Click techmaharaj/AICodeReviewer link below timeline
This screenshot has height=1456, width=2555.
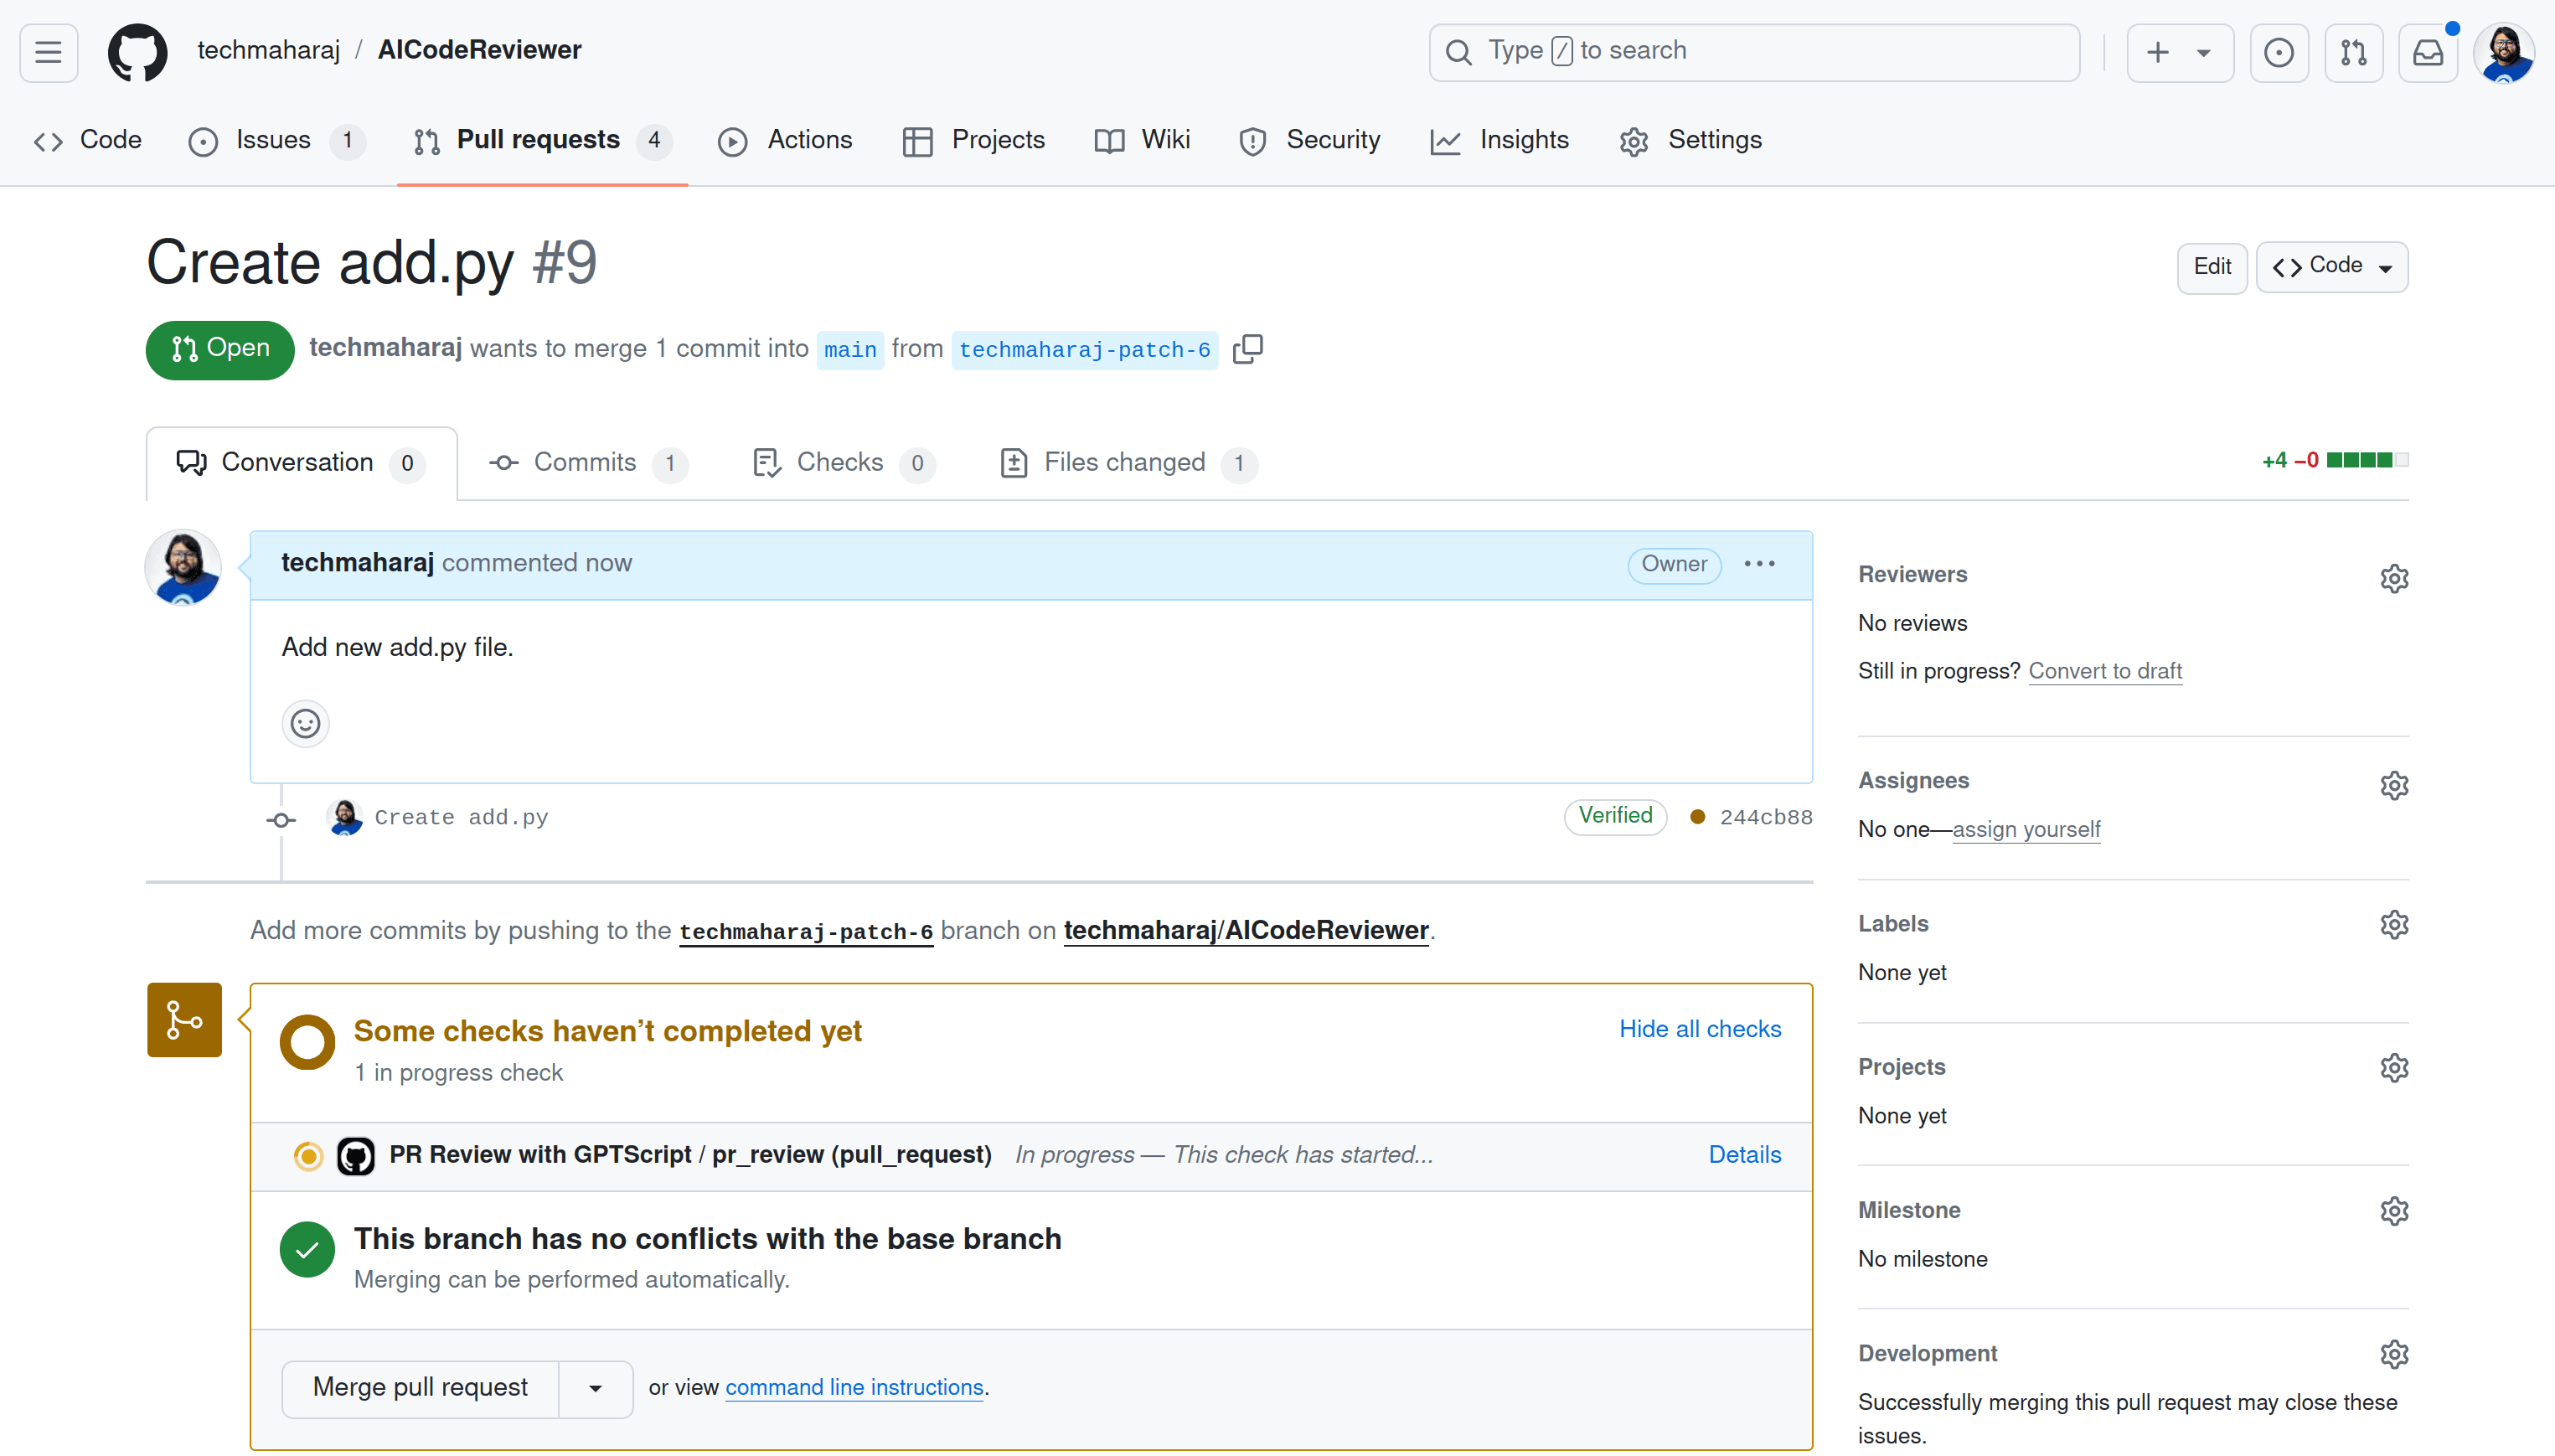click(x=1246, y=930)
